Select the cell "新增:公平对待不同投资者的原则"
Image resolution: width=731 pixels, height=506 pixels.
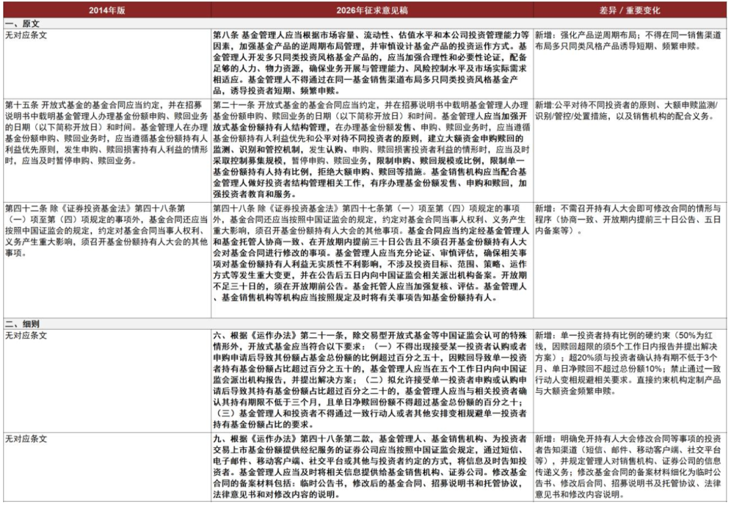pos(630,150)
